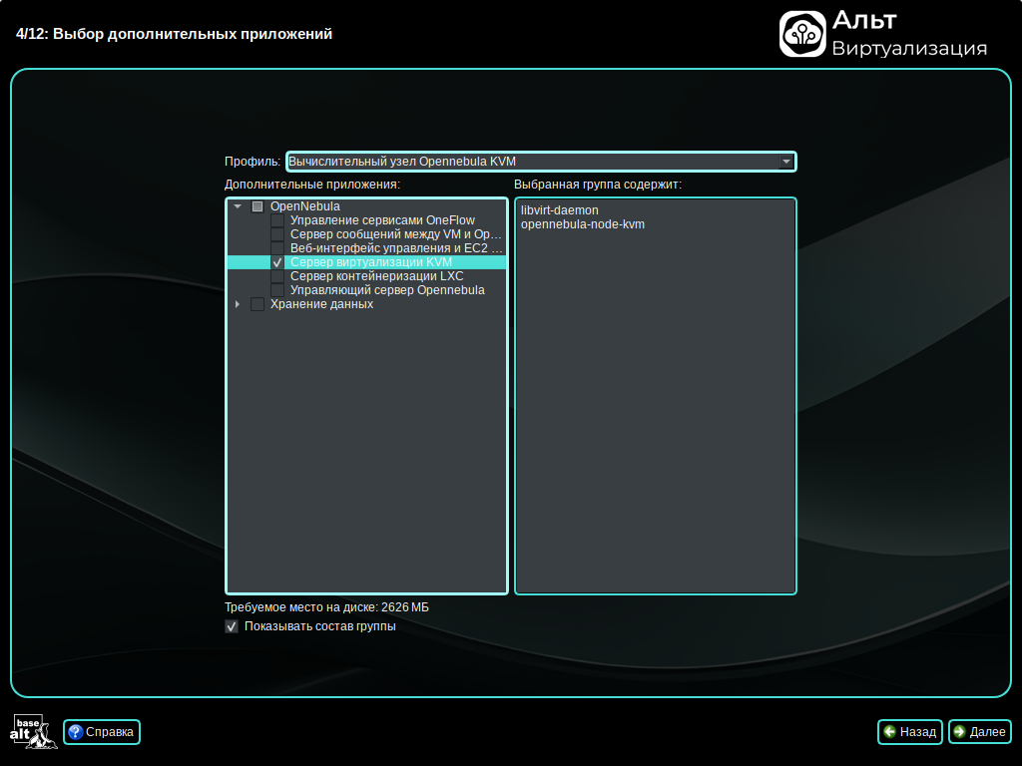
Task: Click the green forward arrow icon
Action: click(x=959, y=732)
